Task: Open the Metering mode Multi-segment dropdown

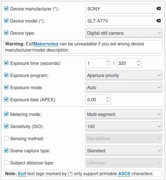Action: tap(124, 114)
